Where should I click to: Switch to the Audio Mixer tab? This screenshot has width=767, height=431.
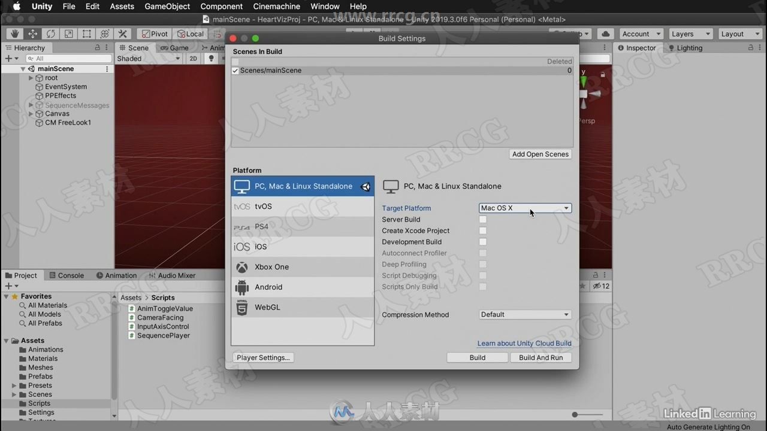171,275
